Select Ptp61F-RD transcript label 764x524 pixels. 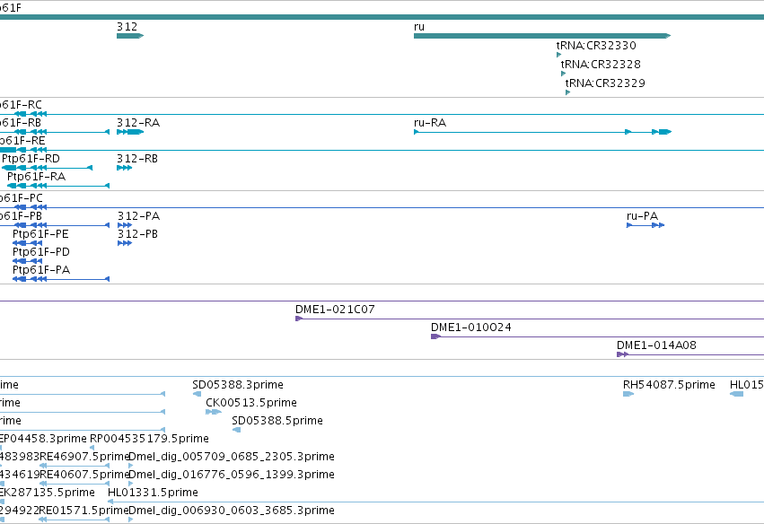(31, 159)
